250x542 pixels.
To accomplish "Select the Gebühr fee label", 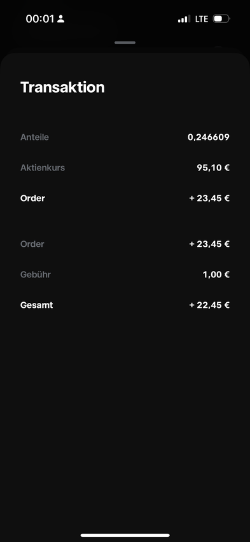I will 36,275.
